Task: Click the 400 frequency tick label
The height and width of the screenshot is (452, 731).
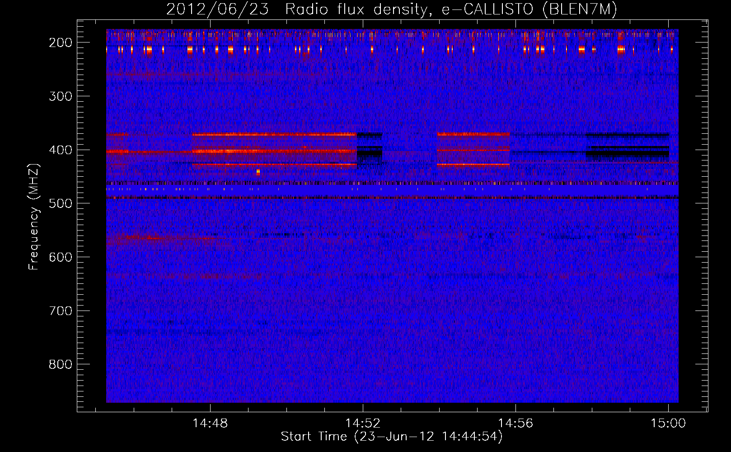Action: click(60, 150)
